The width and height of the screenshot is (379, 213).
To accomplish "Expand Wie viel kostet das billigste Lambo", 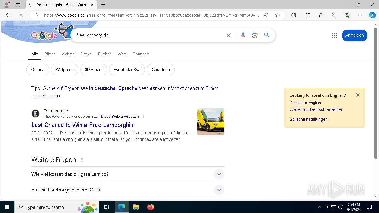I will [x=128, y=174].
